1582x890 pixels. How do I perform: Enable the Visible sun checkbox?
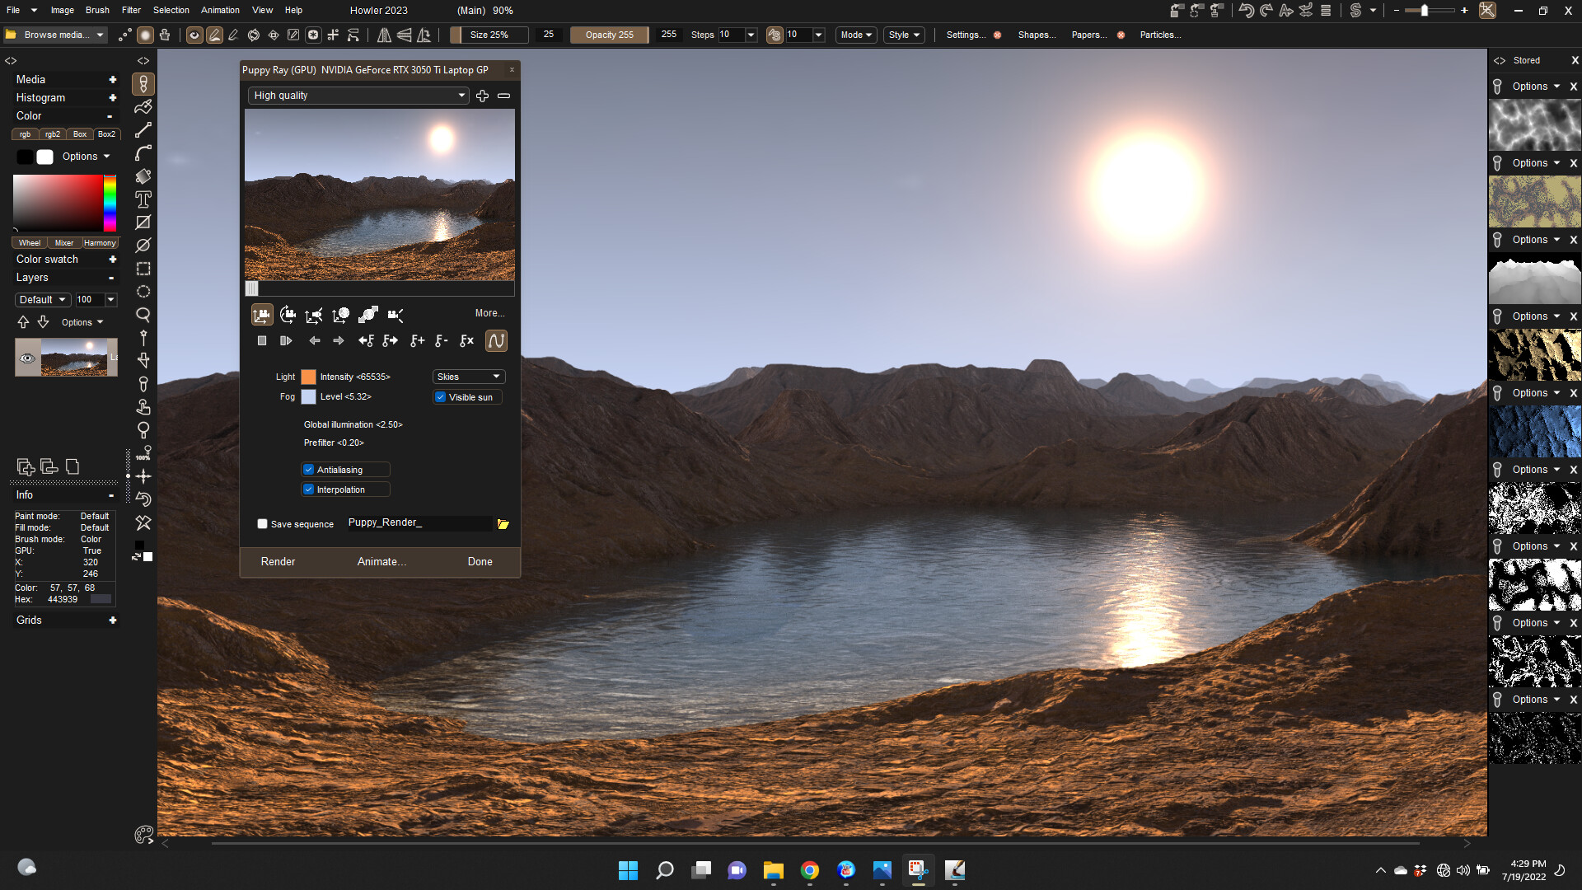tap(441, 397)
